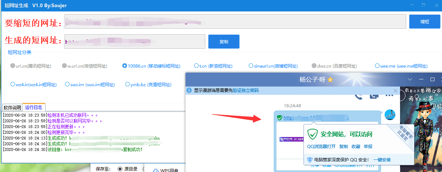This screenshot has width=442, height=172.
Task: Select dwz.cn (百度短网址) radio option
Action: (x=334, y=66)
